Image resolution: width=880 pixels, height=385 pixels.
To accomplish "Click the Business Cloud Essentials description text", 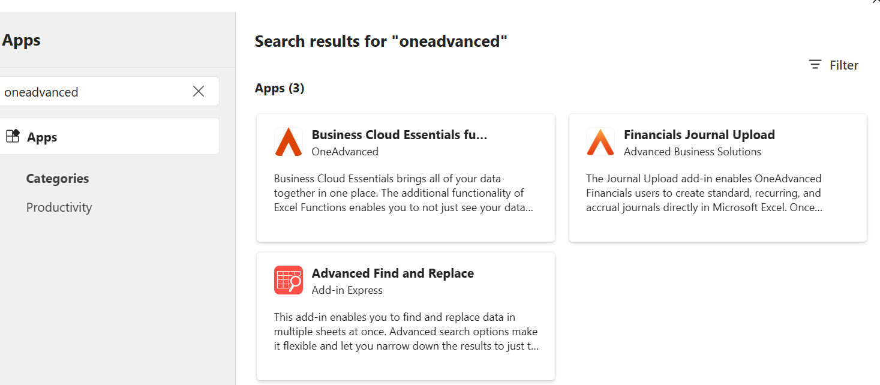I will 403,193.
